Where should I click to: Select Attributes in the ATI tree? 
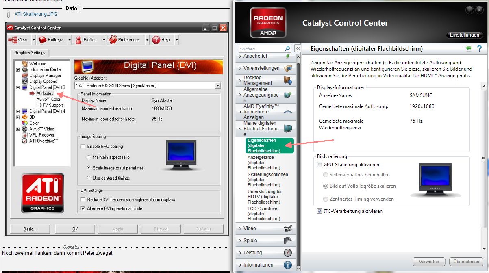point(45,93)
